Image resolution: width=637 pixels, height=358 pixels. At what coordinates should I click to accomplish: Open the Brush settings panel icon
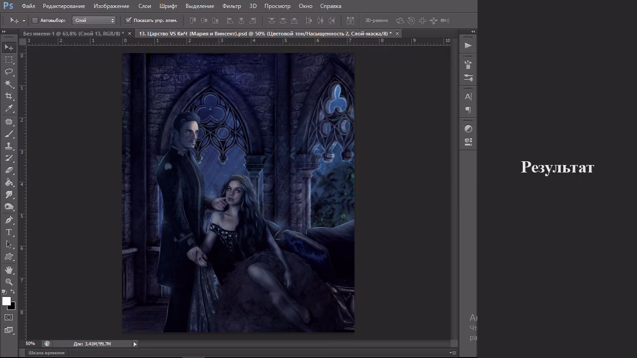coord(468,77)
